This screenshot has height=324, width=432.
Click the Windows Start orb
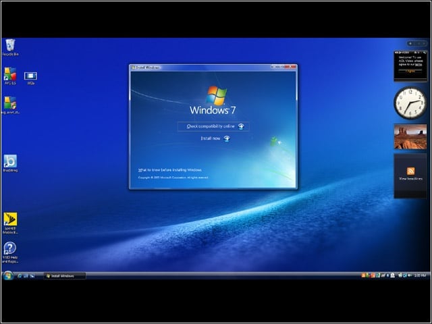[x=8, y=276]
